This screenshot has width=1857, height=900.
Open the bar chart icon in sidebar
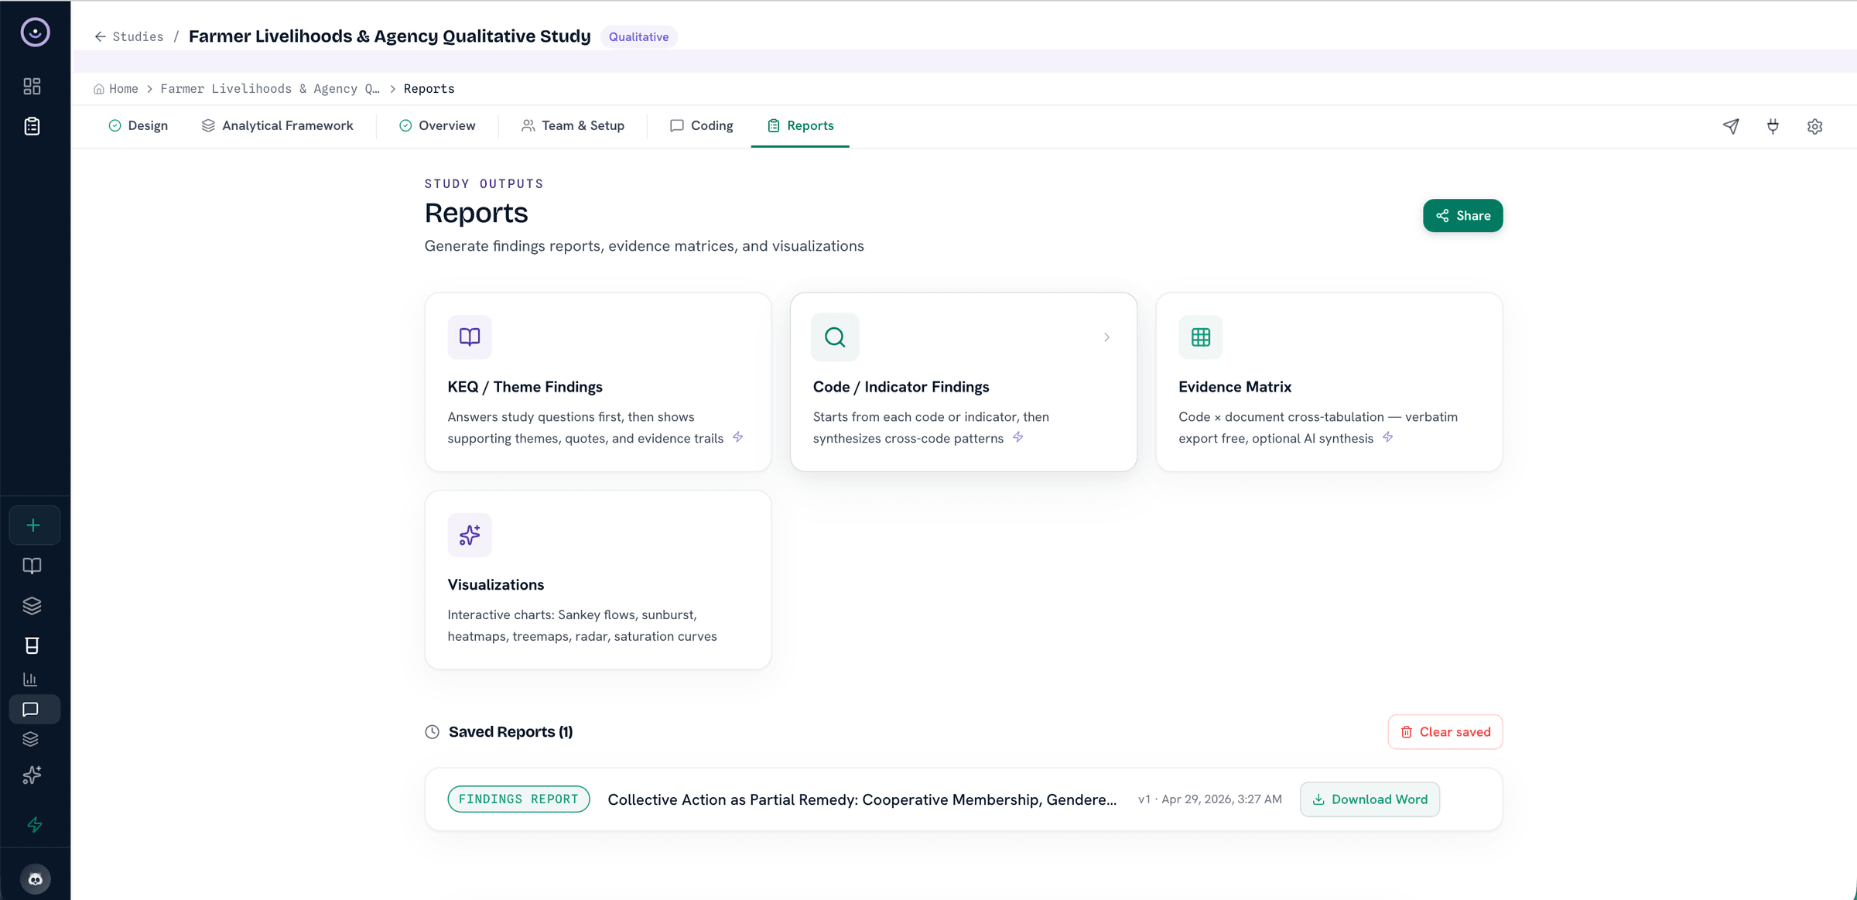[x=30, y=679]
